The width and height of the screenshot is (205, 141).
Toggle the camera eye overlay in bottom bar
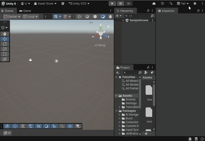[78, 126]
